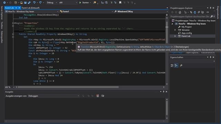
Task: Click the find-in-files toolbar icon
Action: tap(95, 2)
